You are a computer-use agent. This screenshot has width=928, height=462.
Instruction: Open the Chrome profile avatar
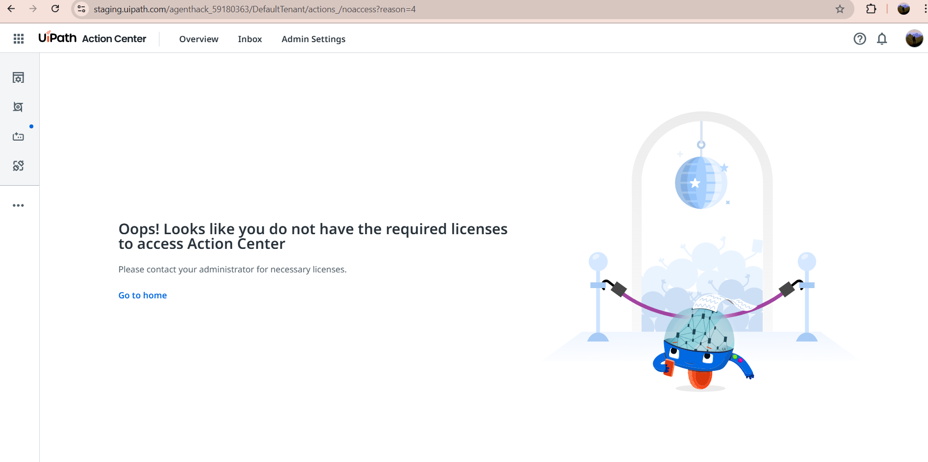(903, 9)
